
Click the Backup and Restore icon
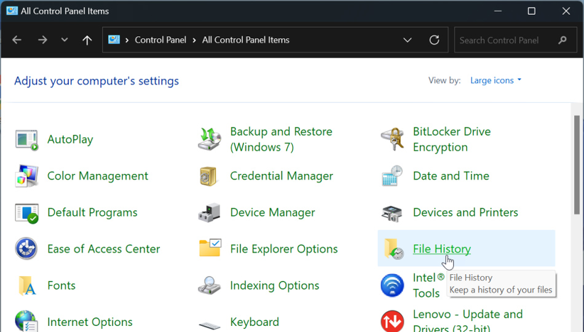pos(210,140)
